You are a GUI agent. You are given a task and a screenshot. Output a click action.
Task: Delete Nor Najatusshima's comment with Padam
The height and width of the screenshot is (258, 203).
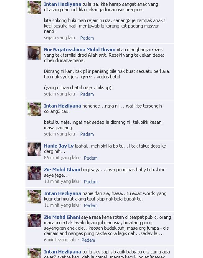point(87,94)
